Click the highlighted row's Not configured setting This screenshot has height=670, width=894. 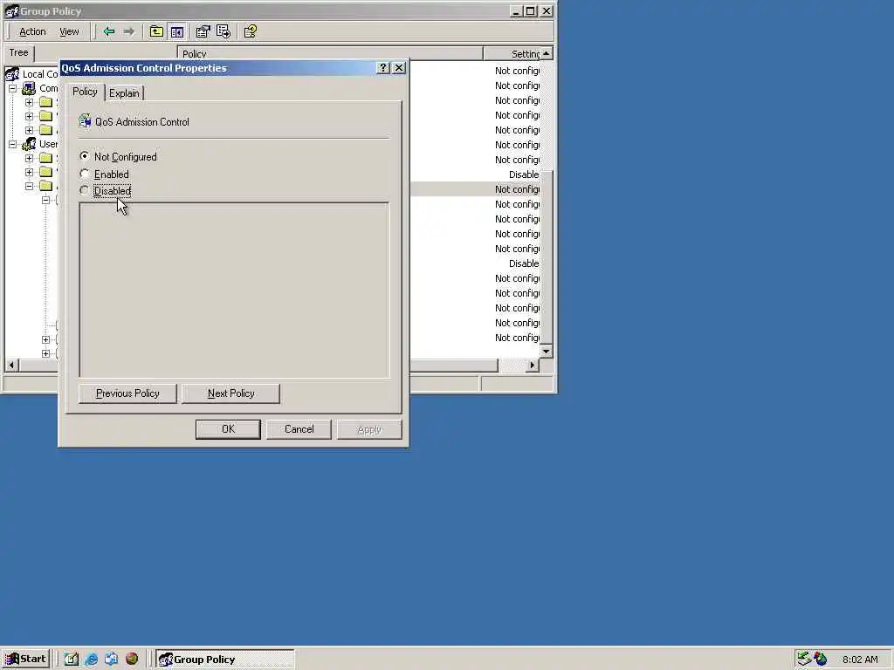[517, 189]
